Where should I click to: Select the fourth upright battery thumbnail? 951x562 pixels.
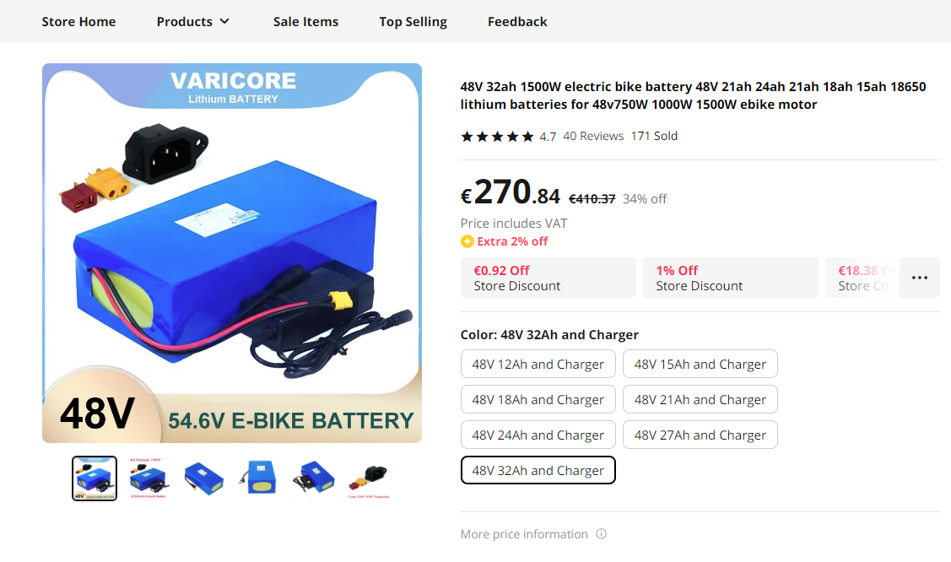click(x=259, y=478)
